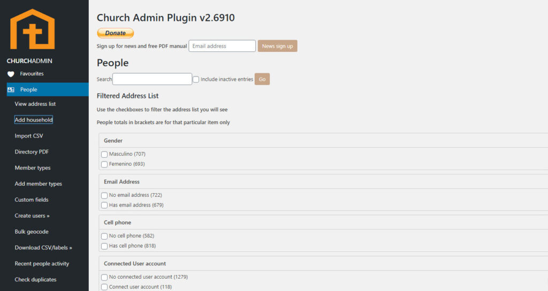This screenshot has height=291, width=548.
Task: Click the Email address input field
Action: [222, 46]
